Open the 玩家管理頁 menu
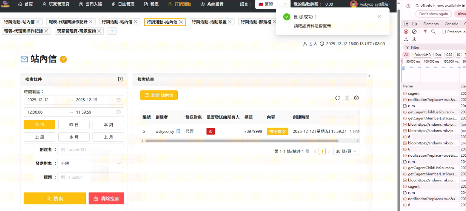The image size is (466, 211). tap(56, 4)
